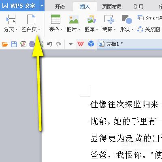Open the WPS 文字 menu dropdown arrow
Image resolution: width=162 pixels, height=162 pixels.
tap(42, 6)
